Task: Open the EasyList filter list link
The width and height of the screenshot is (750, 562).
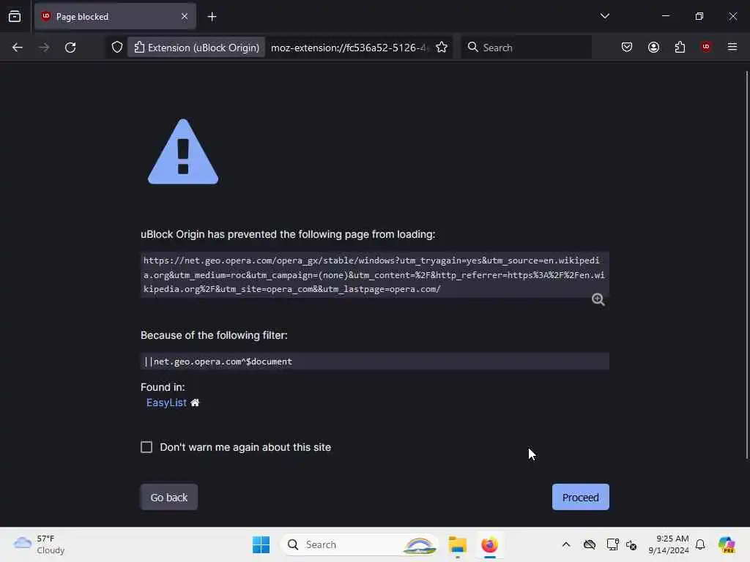Action: click(166, 402)
